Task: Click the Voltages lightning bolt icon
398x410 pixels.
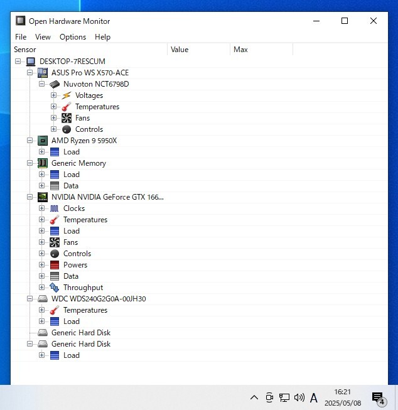Action: pos(67,95)
